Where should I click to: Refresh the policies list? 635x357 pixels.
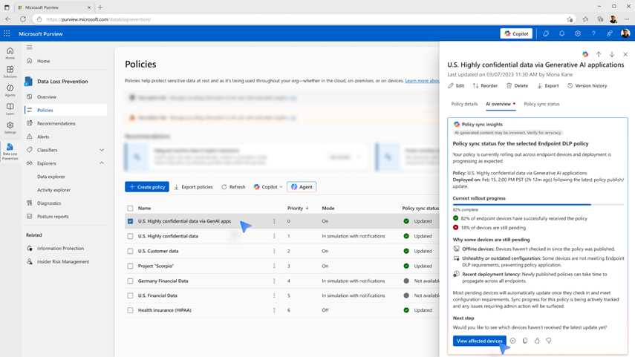pos(233,187)
